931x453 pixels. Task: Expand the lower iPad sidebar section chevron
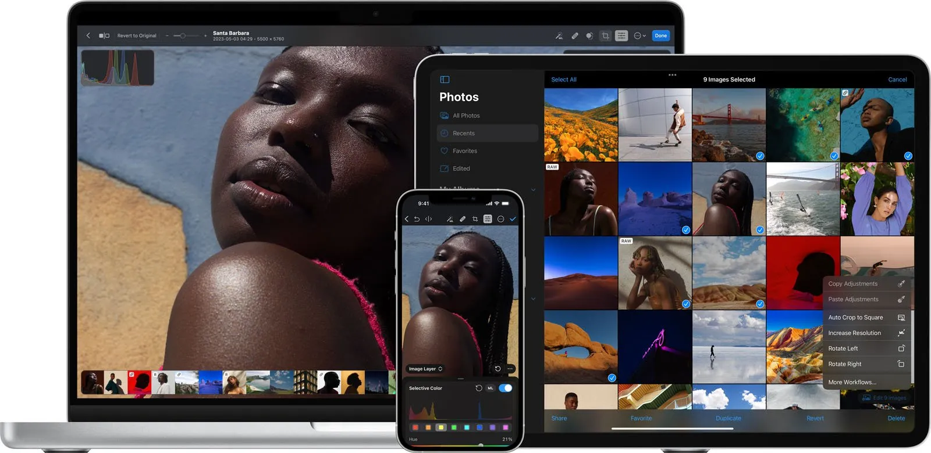[533, 299]
